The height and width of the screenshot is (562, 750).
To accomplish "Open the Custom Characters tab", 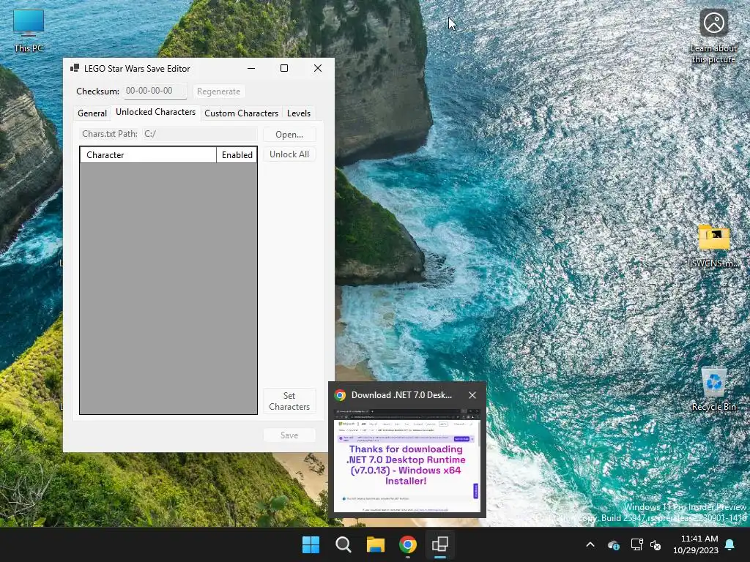I will pos(241,113).
